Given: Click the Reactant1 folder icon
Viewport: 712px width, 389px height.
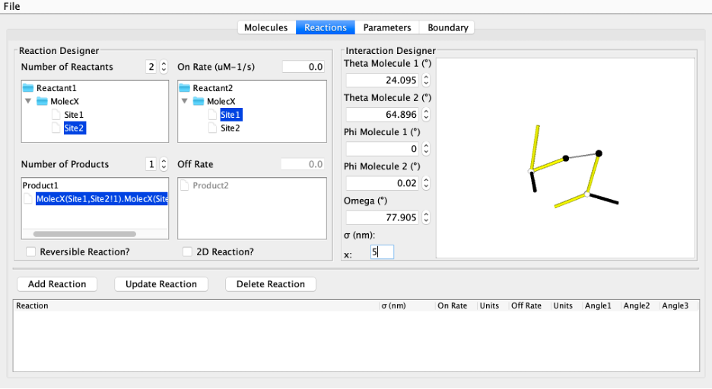Looking at the screenshot, I should coord(28,87).
